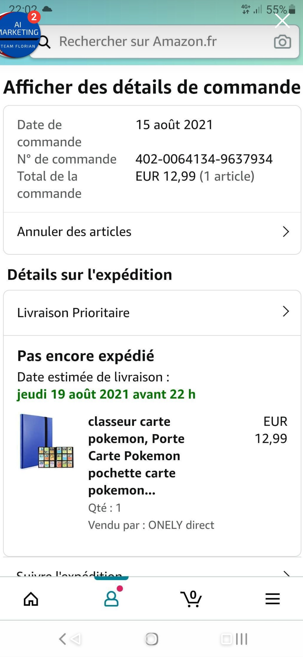Open the hamburger menu icon
Image resolution: width=303 pixels, height=657 pixels.
(272, 599)
